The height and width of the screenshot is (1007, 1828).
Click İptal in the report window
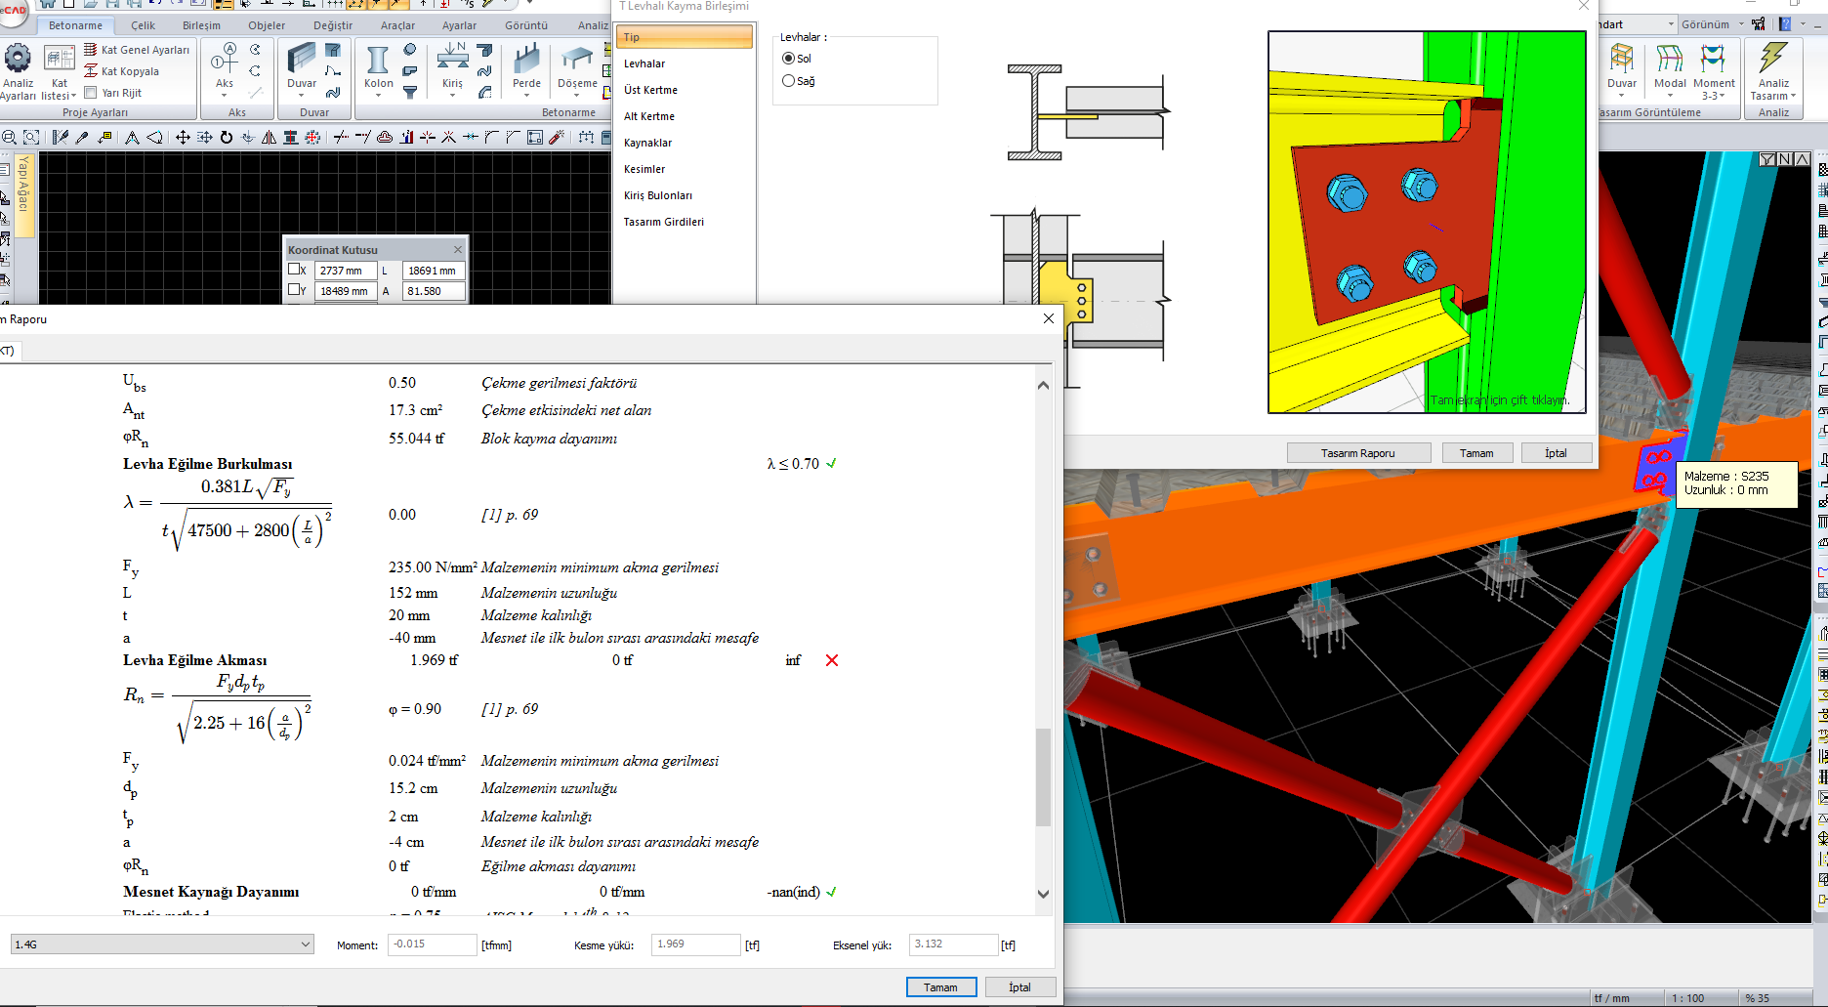(1020, 987)
